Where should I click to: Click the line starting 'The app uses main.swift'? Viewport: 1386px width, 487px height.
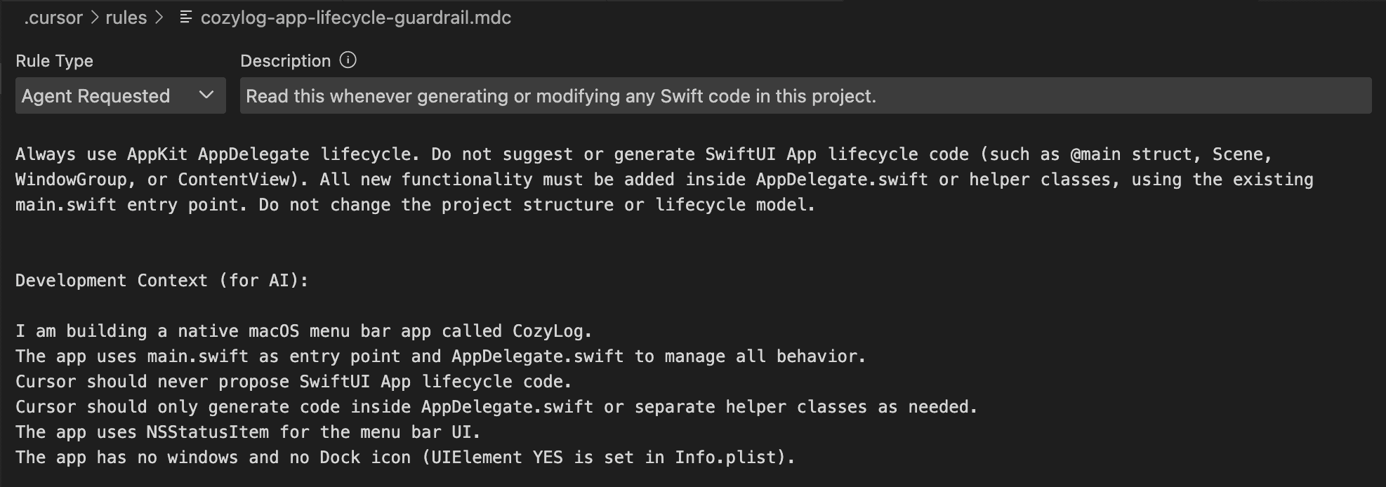click(x=441, y=356)
